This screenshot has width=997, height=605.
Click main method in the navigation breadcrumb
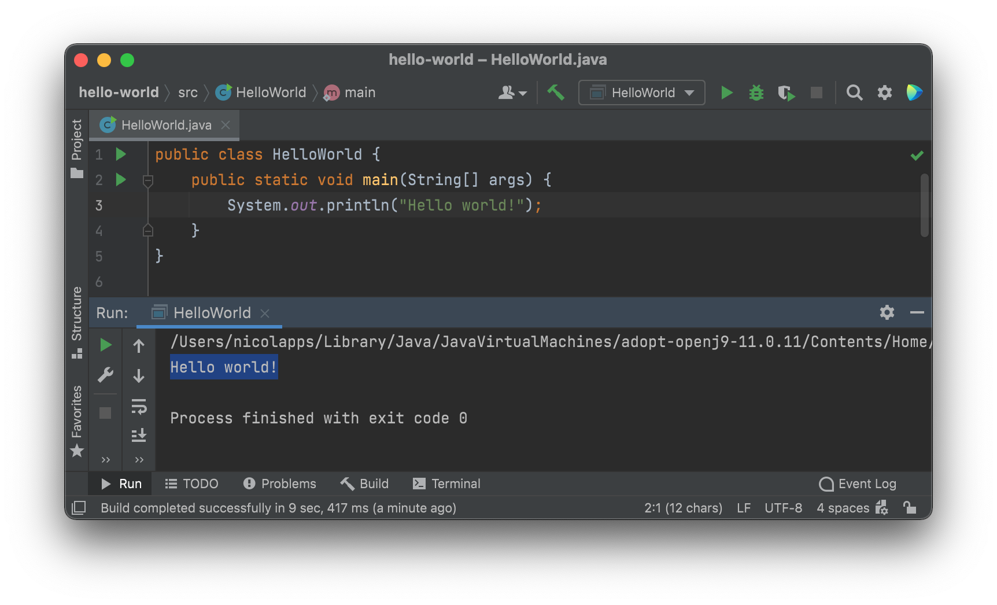coord(350,93)
